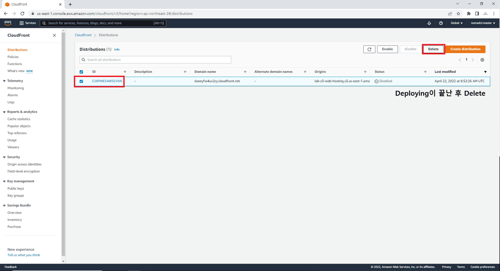Toggle the select-all distributions checkbox
Image resolution: width=500 pixels, height=271 pixels.
tap(81, 72)
